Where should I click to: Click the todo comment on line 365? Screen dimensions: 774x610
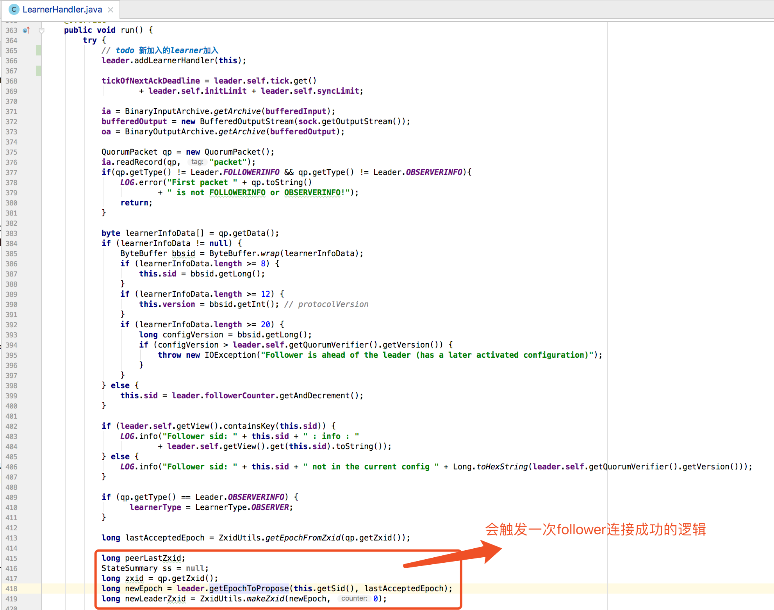(160, 50)
